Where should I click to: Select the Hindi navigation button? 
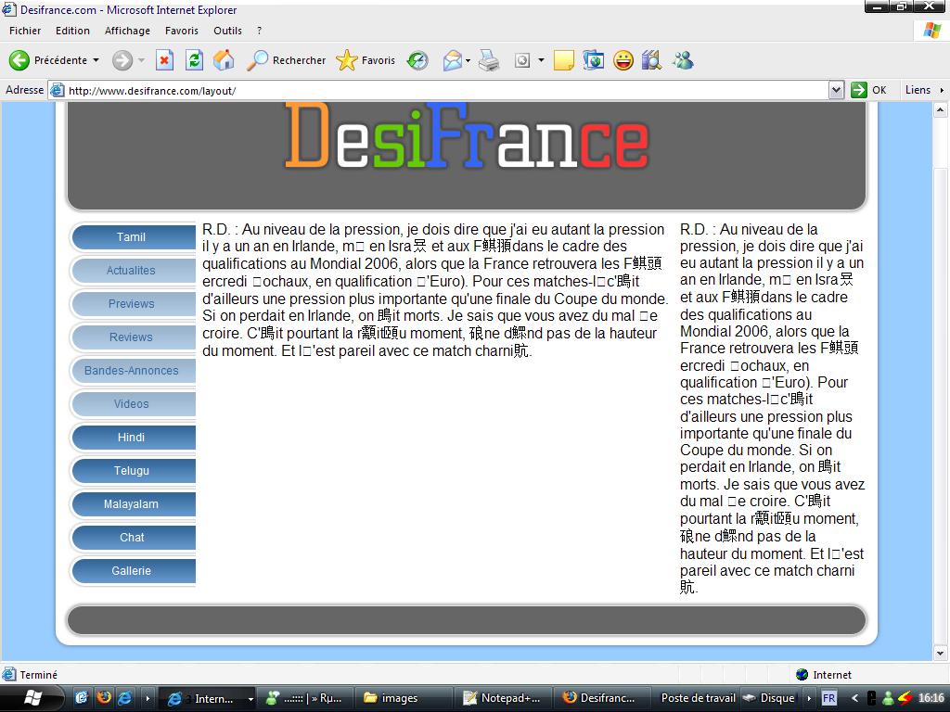[134, 438]
